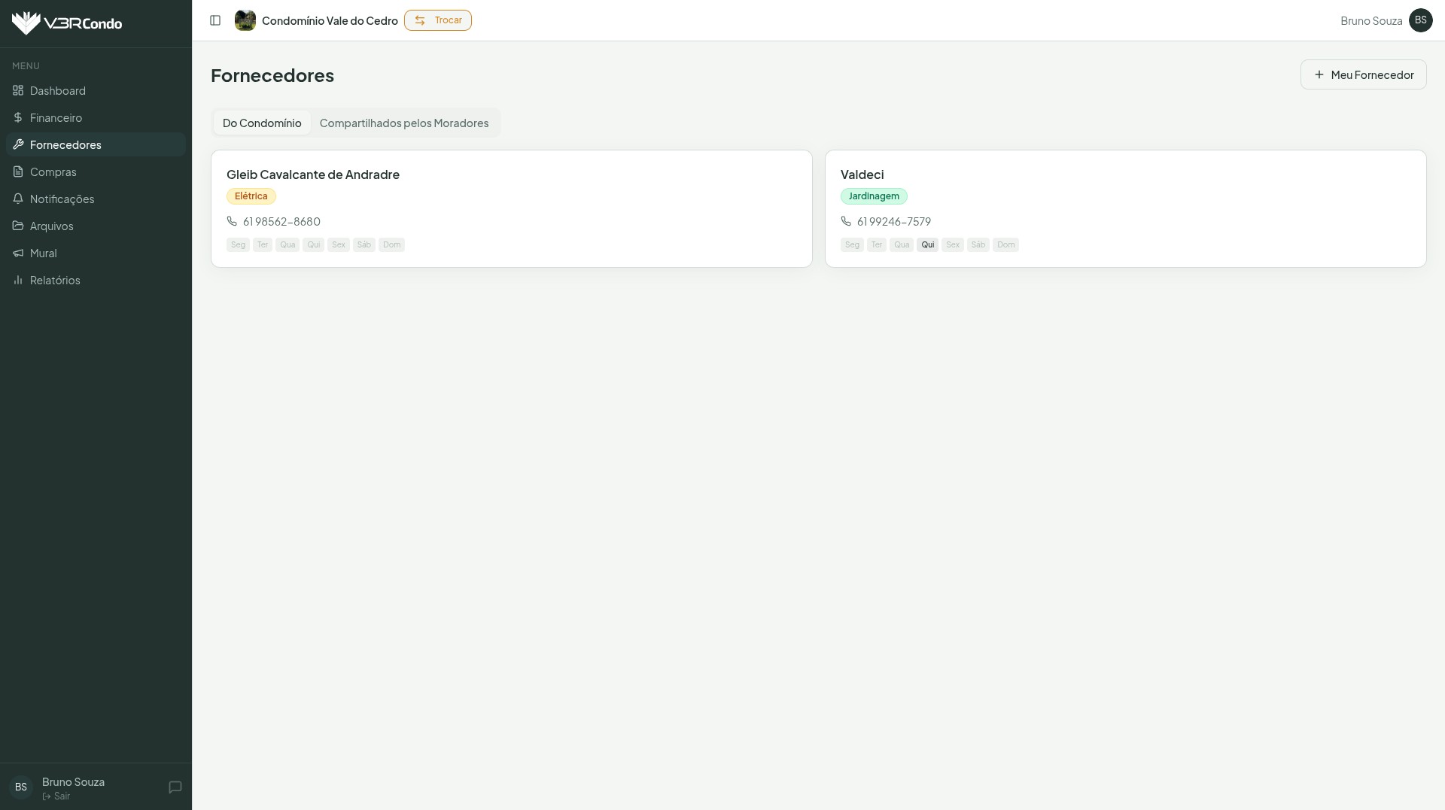Click the Notificações bell icon
1445x810 pixels.
18,199
